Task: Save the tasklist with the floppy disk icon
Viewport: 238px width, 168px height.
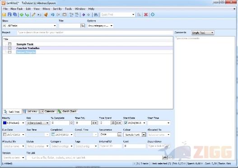Action: [9, 14]
